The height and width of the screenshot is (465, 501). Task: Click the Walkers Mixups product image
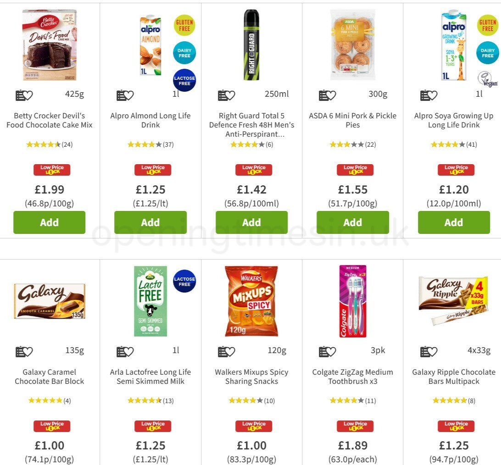point(251,301)
